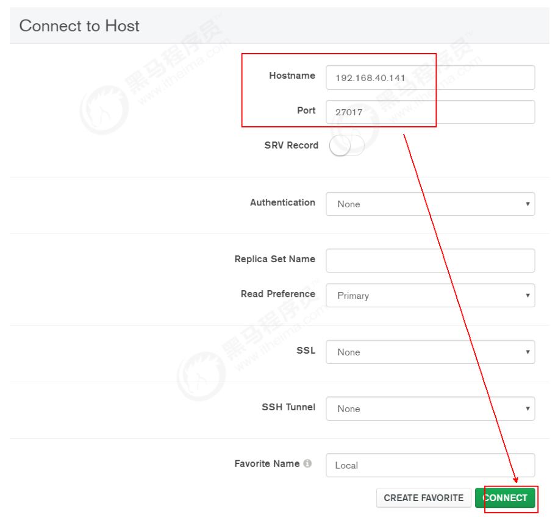Click the Favorite Name text box

[430, 465]
